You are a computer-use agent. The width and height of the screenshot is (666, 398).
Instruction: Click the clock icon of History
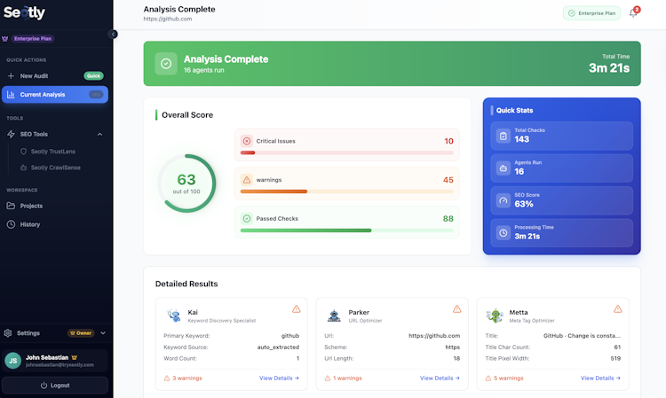click(11, 224)
